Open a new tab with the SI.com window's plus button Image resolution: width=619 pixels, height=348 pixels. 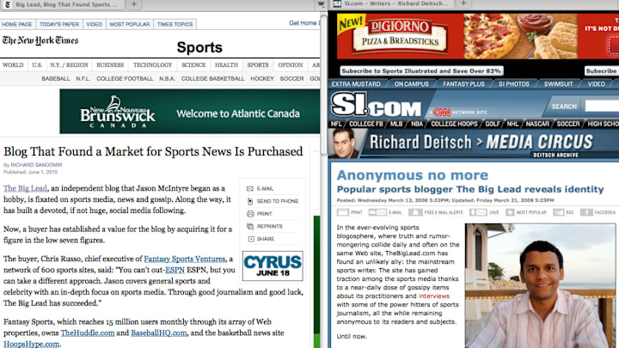463,3
